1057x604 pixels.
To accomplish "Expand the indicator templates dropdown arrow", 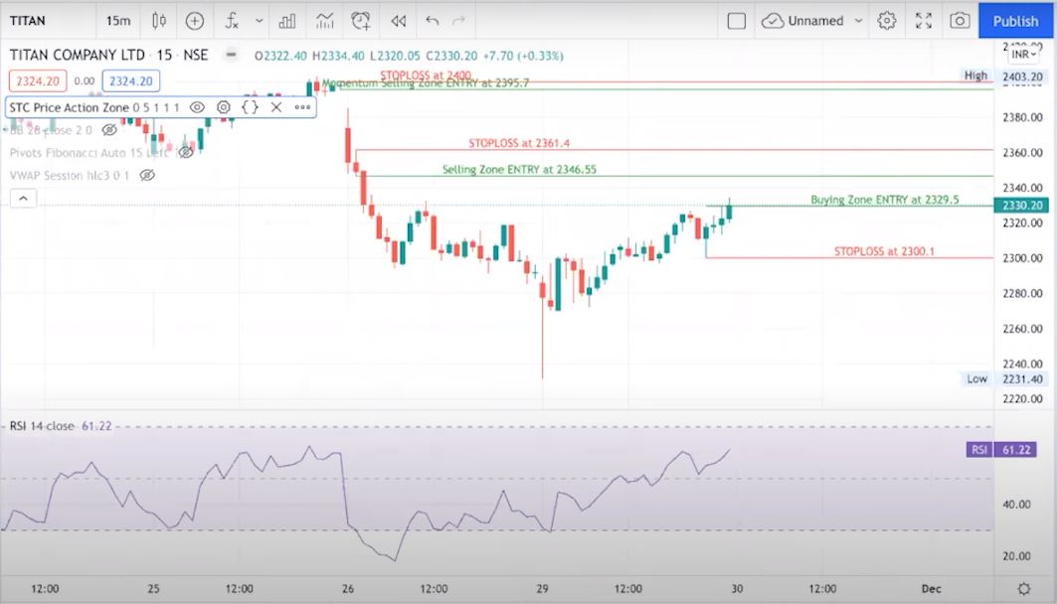I will coord(260,20).
